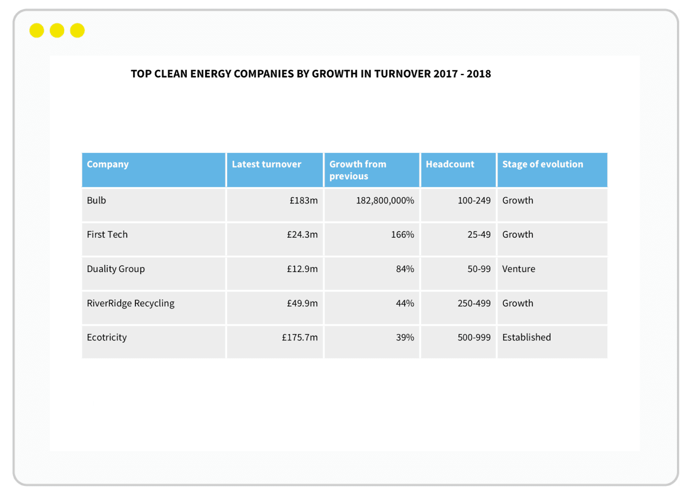Click Growth stage in the RiverRidge Recycling row

[x=552, y=308]
